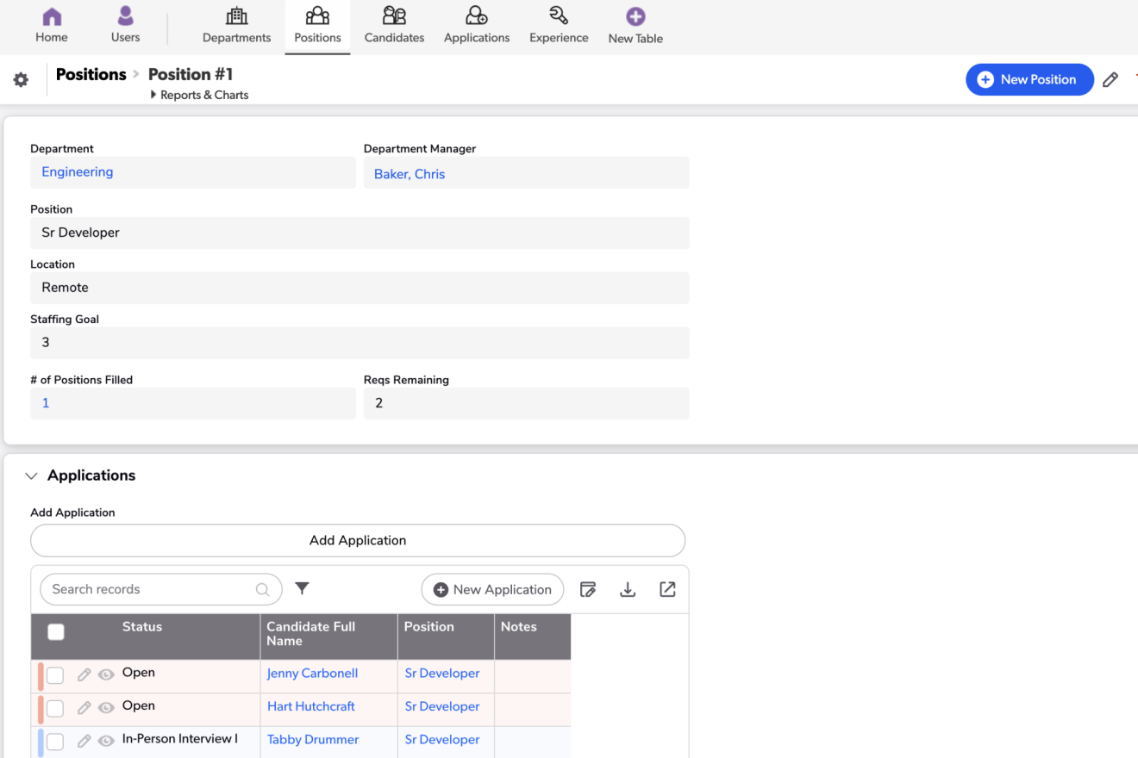This screenshot has height=758, width=1138.
Task: Tick the Tabby Drummer row checkbox
Action: pyautogui.click(x=55, y=741)
